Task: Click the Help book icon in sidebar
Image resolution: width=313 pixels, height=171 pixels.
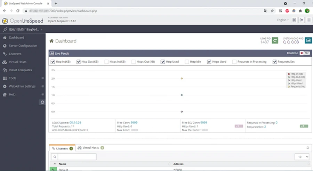Action: coord(5,95)
